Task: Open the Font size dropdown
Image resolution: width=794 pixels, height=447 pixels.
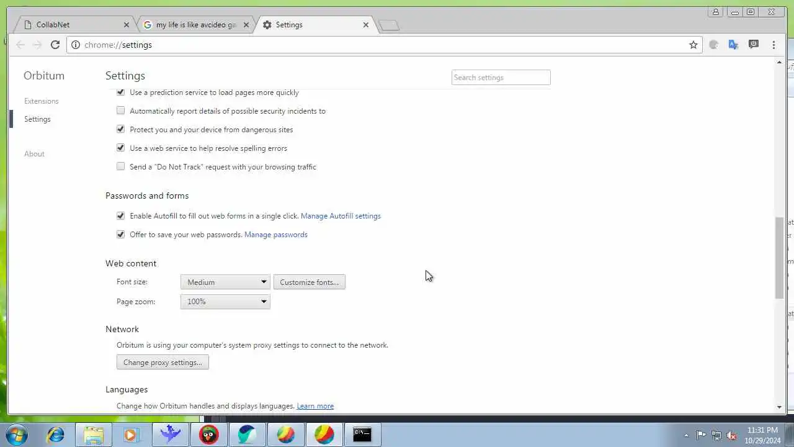Action: (x=225, y=282)
